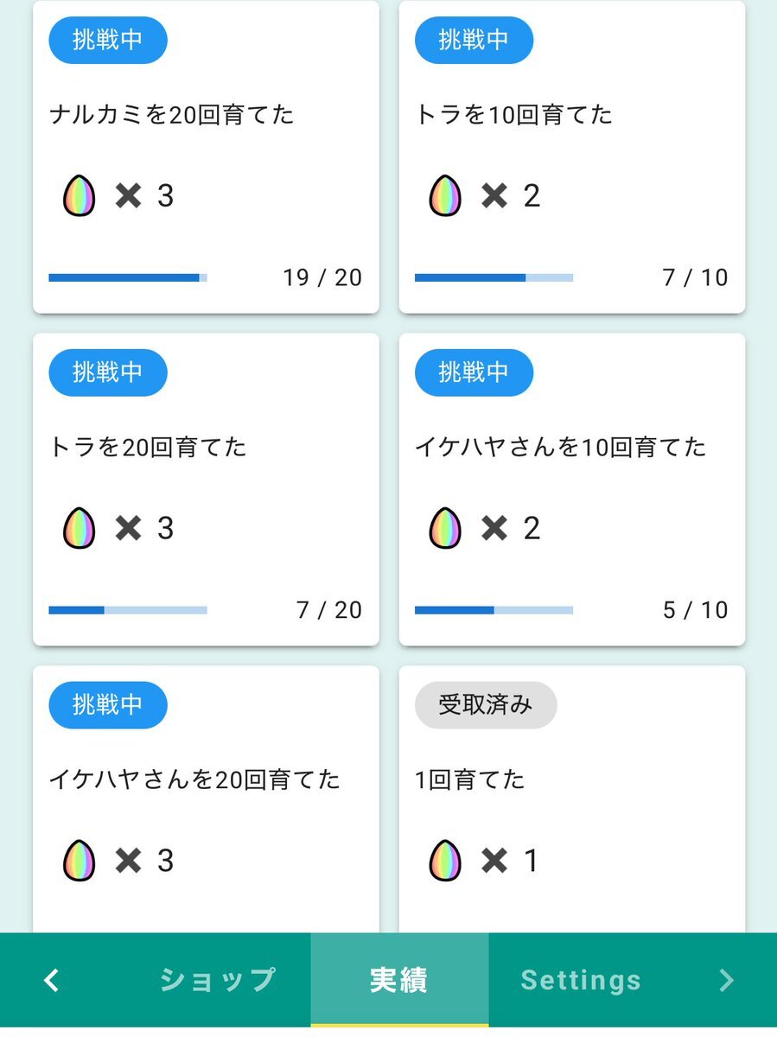Click the 5 / 10 progress counter text
777x1037 pixels.
point(696,610)
